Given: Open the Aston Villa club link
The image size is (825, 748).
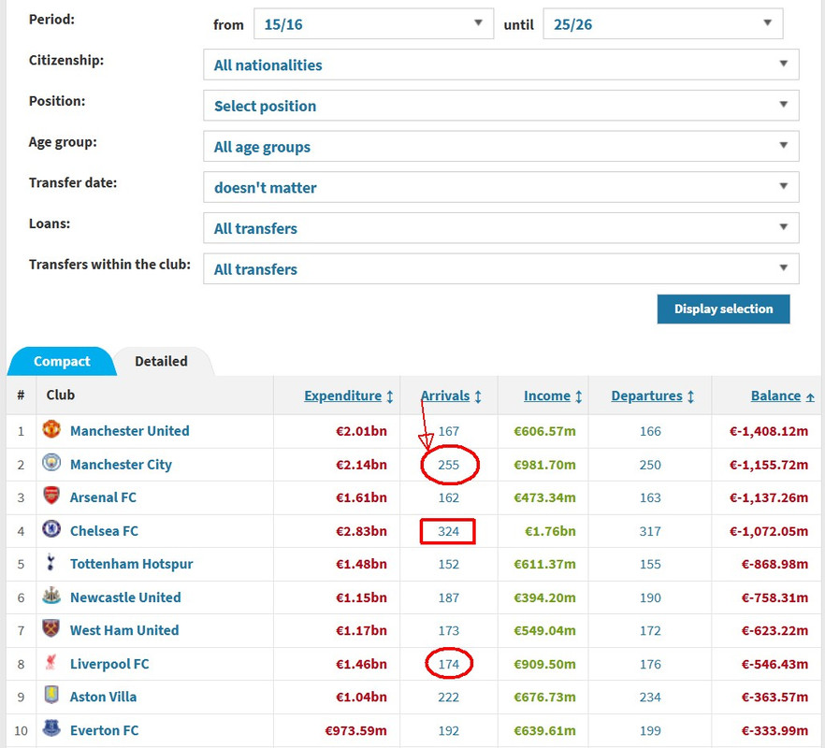Looking at the screenshot, I should [x=103, y=697].
